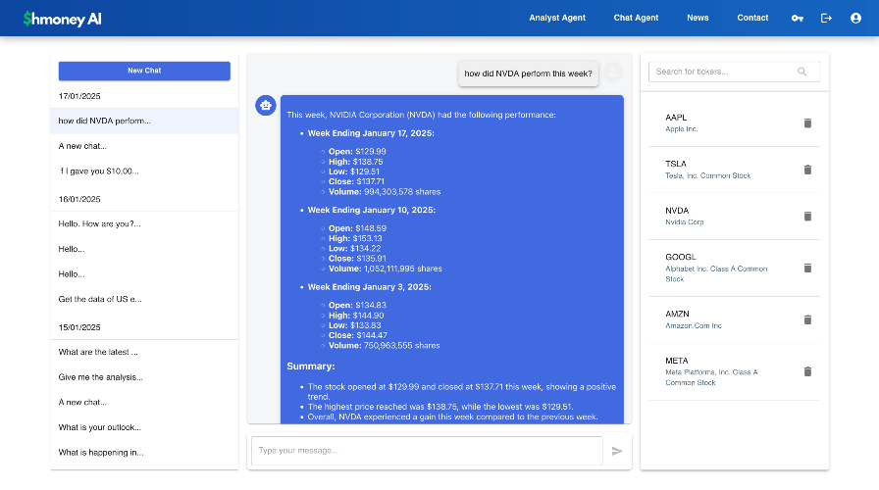Open the 'Get the data of US e...' chat
879x490 pixels.
[144, 299]
